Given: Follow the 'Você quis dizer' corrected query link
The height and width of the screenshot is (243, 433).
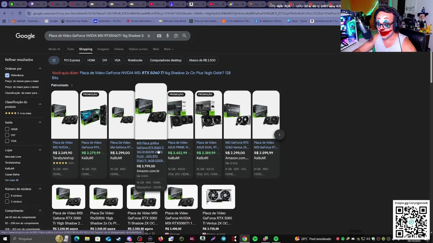Looking at the screenshot, I should (141, 75).
